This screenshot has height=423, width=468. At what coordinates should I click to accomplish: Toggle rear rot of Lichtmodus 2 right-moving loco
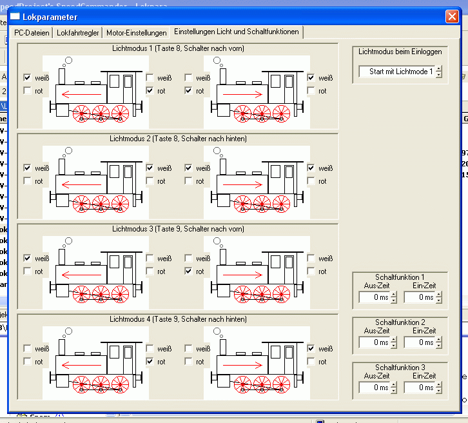(x=188, y=181)
